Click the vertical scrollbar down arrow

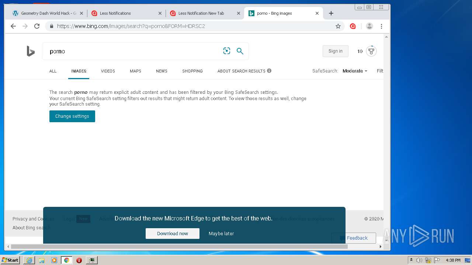(x=386, y=240)
